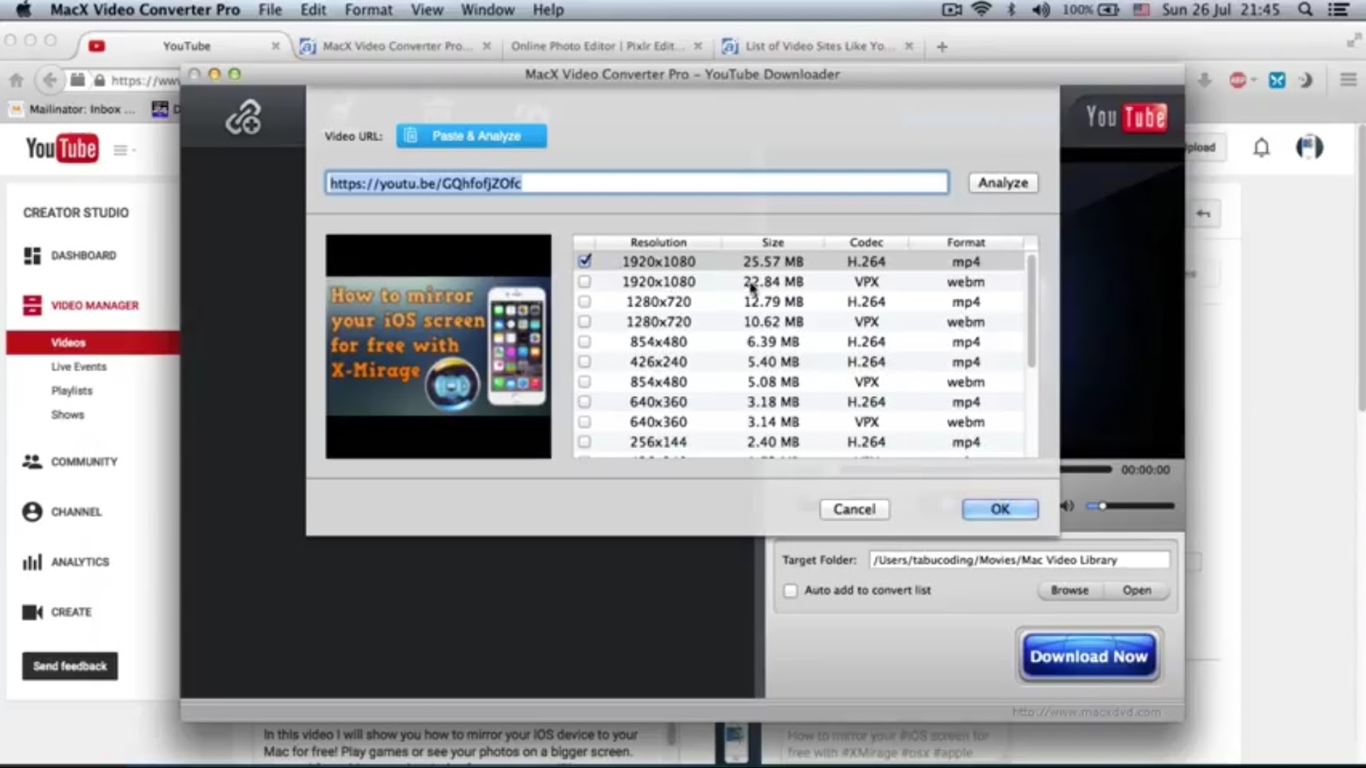1366x768 pixels.
Task: Click the browser back arrow button
Action: click(50, 80)
